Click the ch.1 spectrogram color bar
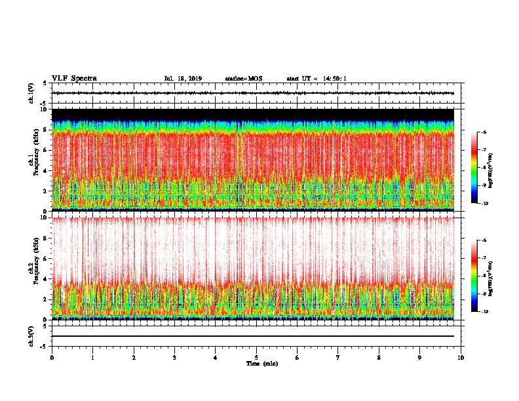Screen dimensions: 519x401 tap(474, 168)
